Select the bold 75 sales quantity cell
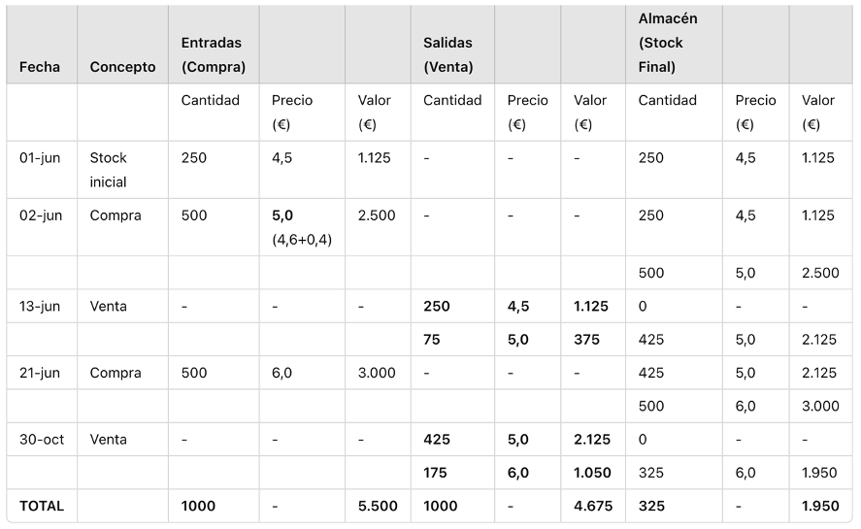 [432, 340]
